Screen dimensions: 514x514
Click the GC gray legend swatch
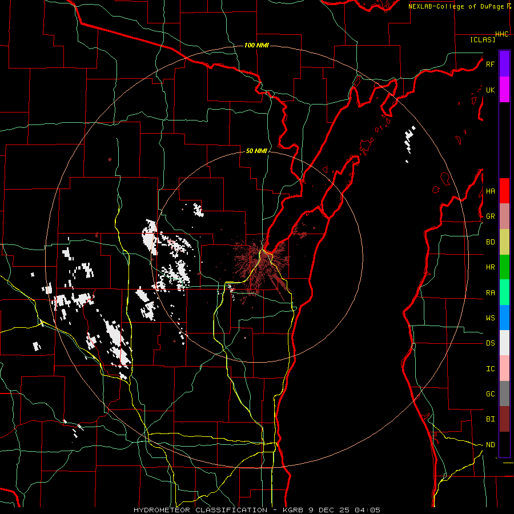(x=504, y=393)
